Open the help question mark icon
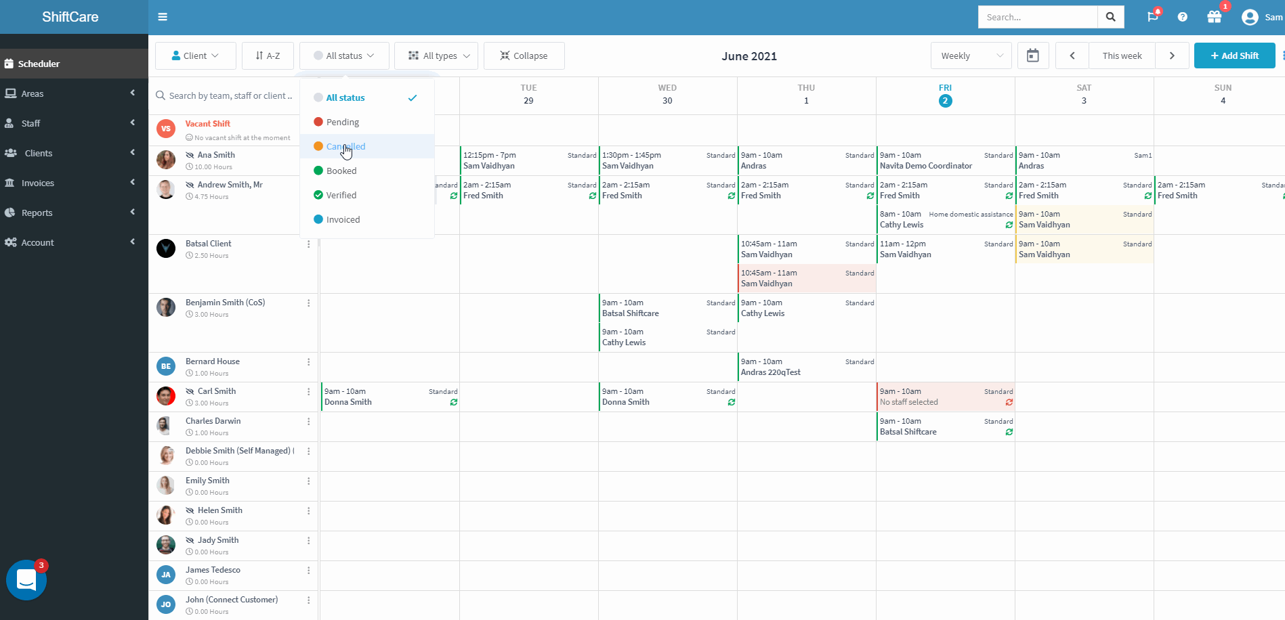The height and width of the screenshot is (620, 1285). click(x=1183, y=17)
